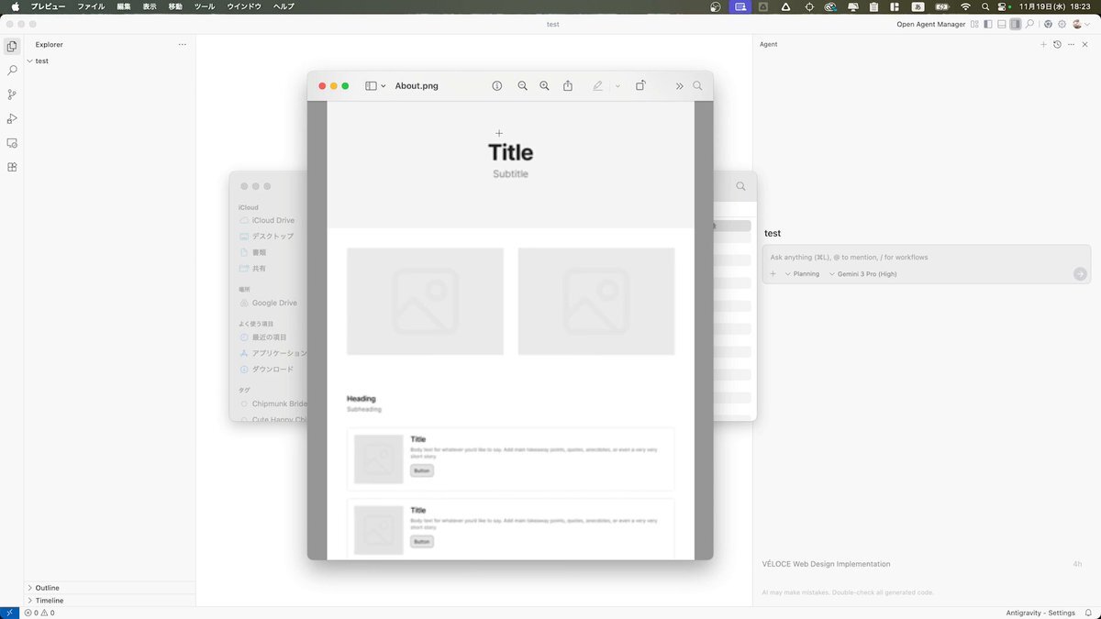Customize layout from title bar icon

(x=974, y=24)
